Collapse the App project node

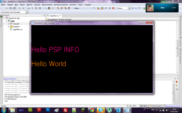click(x=6, y=21)
